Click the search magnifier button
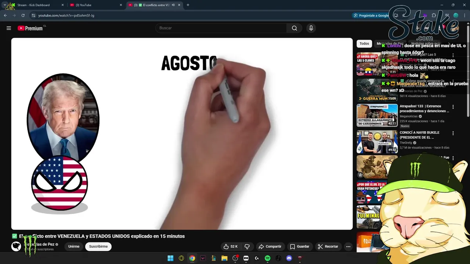This screenshot has height=264, width=470. [294, 28]
